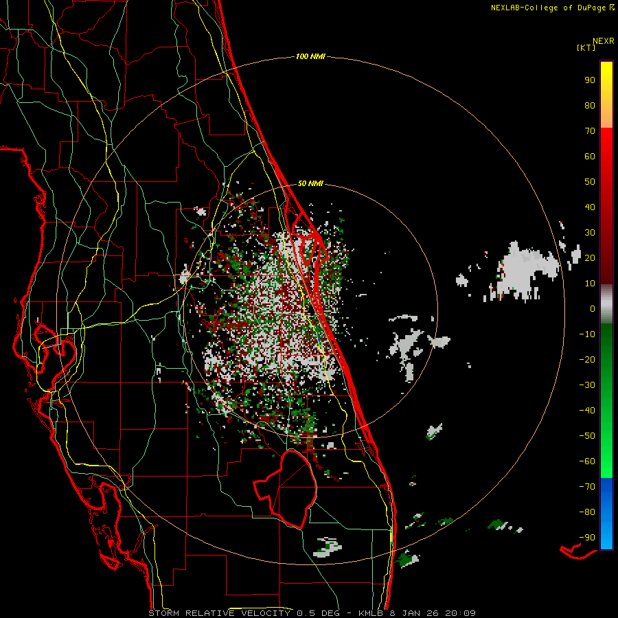618x618 pixels.
Task: Click the -50 value on the velocity scale
Action: (587, 436)
